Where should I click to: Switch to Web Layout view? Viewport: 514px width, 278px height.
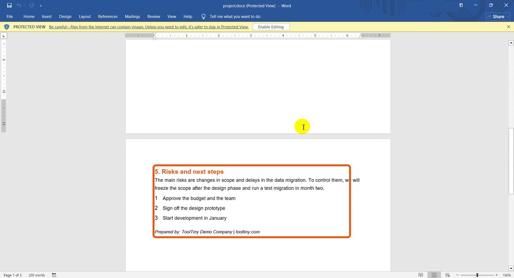pyautogui.click(x=447, y=275)
